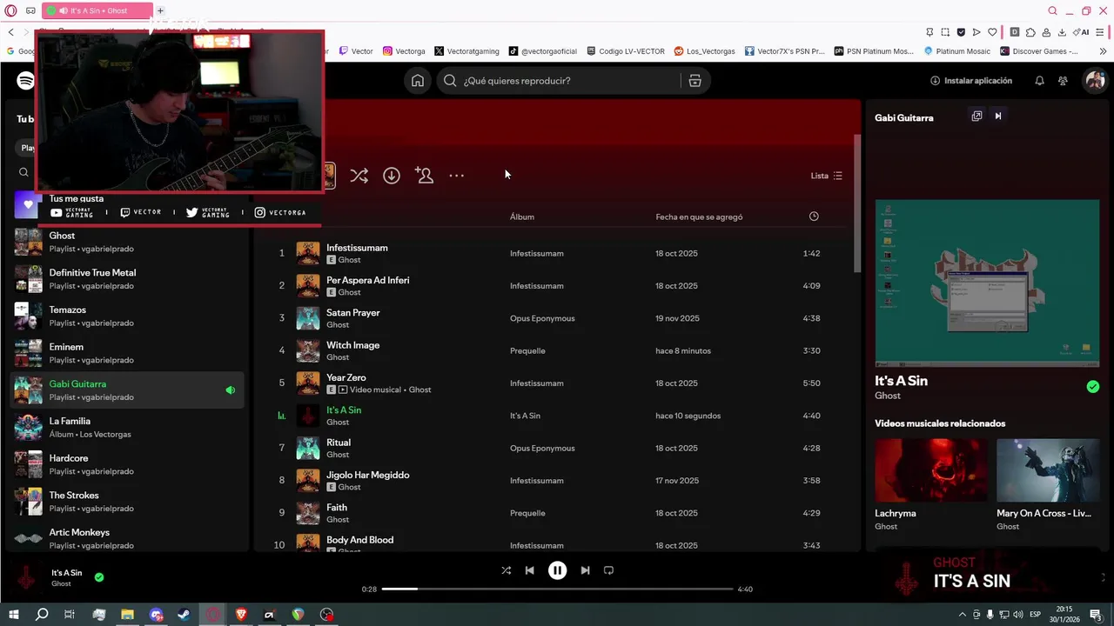Open the Los_Vectorgas bookmark
This screenshot has height=626, width=1114.
[x=704, y=51]
